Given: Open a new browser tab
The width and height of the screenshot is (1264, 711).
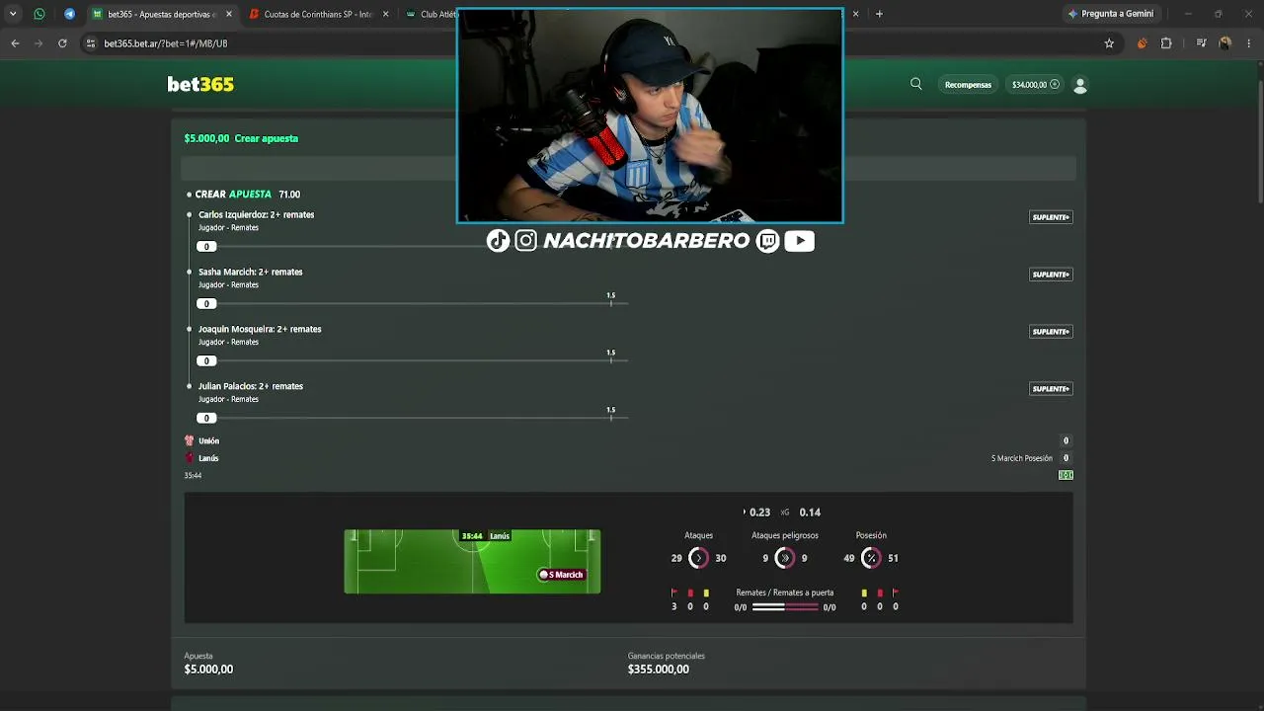Looking at the screenshot, I should pyautogui.click(x=879, y=14).
